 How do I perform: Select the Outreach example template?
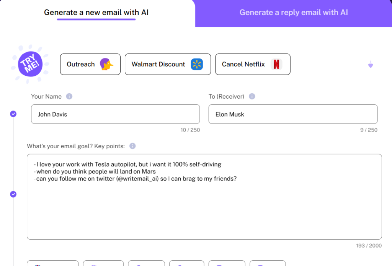(x=90, y=64)
